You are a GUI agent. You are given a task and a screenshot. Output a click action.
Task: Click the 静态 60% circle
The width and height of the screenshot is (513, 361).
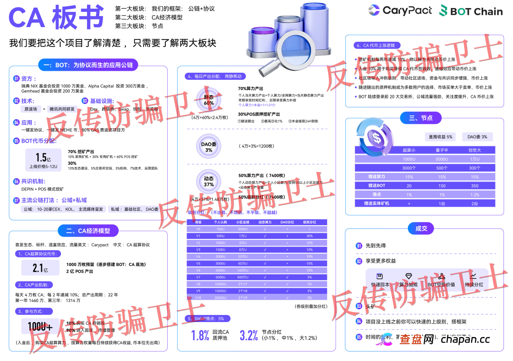coord(209,100)
